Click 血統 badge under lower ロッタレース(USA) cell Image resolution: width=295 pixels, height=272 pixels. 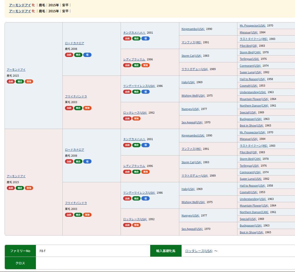click(x=127, y=225)
